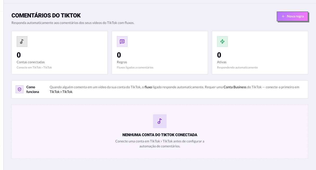Click the Regras card label
316x170 pixels.
coord(122,62)
